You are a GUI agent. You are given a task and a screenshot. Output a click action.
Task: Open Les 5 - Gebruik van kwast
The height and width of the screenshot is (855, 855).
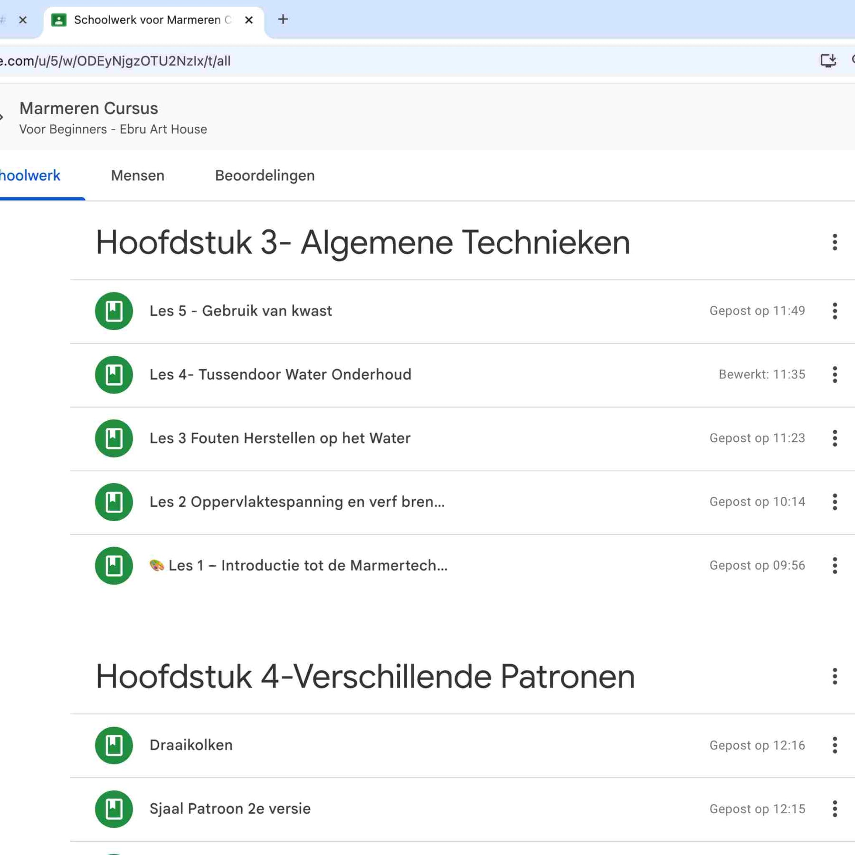pyautogui.click(x=240, y=311)
